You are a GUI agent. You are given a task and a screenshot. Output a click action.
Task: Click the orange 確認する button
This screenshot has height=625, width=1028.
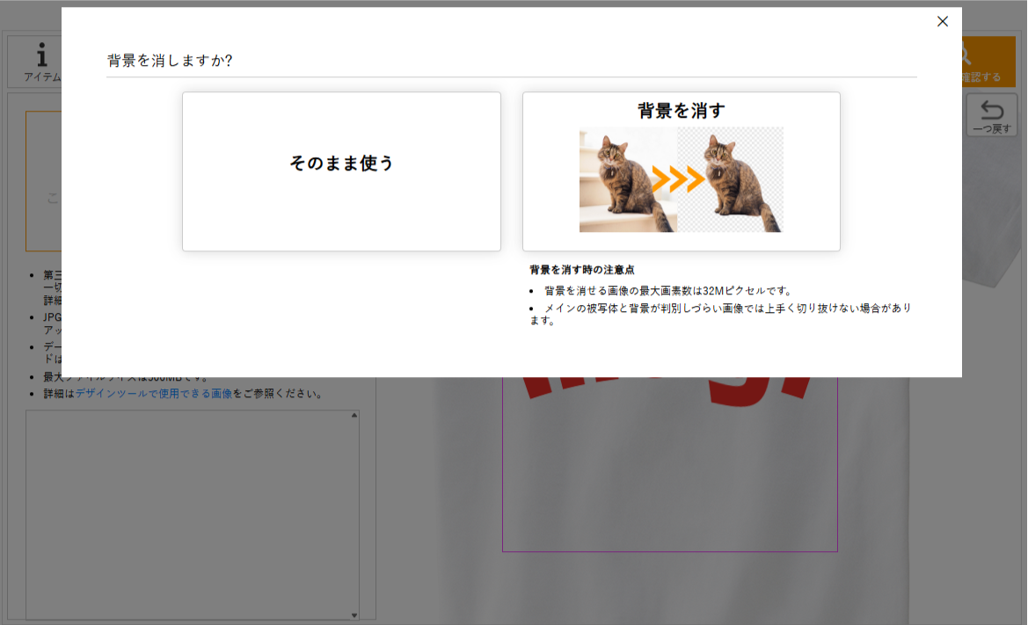pyautogui.click(x=988, y=62)
